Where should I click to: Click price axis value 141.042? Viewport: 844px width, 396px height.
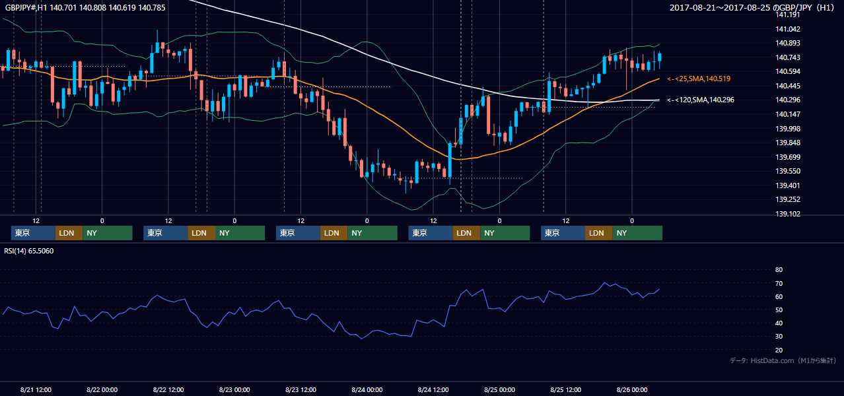pyautogui.click(x=788, y=29)
